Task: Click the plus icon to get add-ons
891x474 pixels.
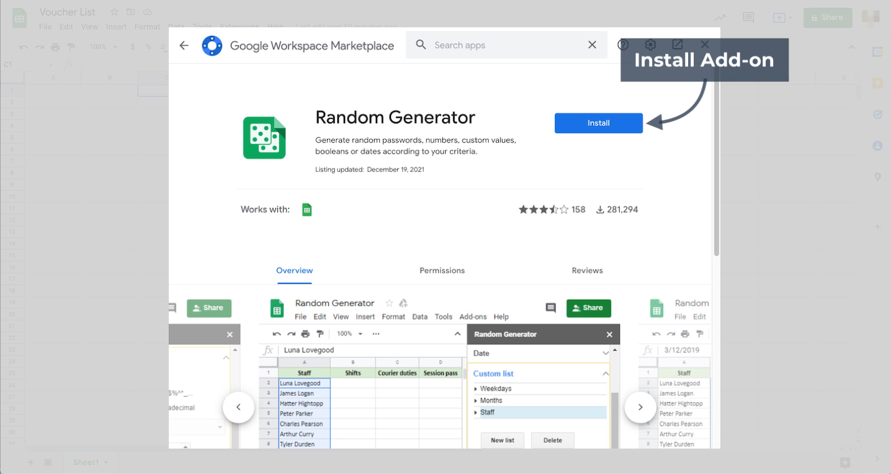Action: pyautogui.click(x=877, y=226)
